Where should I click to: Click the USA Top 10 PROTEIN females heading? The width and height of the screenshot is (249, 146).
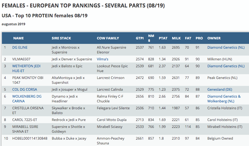coord(45,16)
